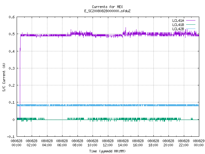The width and height of the screenshot is (205, 154).
Task: Click the 080828 12:00 x-axis label
Action: point(108,143)
